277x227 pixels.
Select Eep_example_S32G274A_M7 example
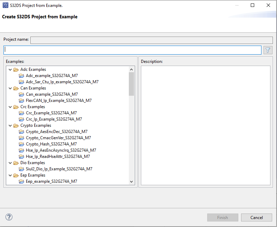click(51, 181)
